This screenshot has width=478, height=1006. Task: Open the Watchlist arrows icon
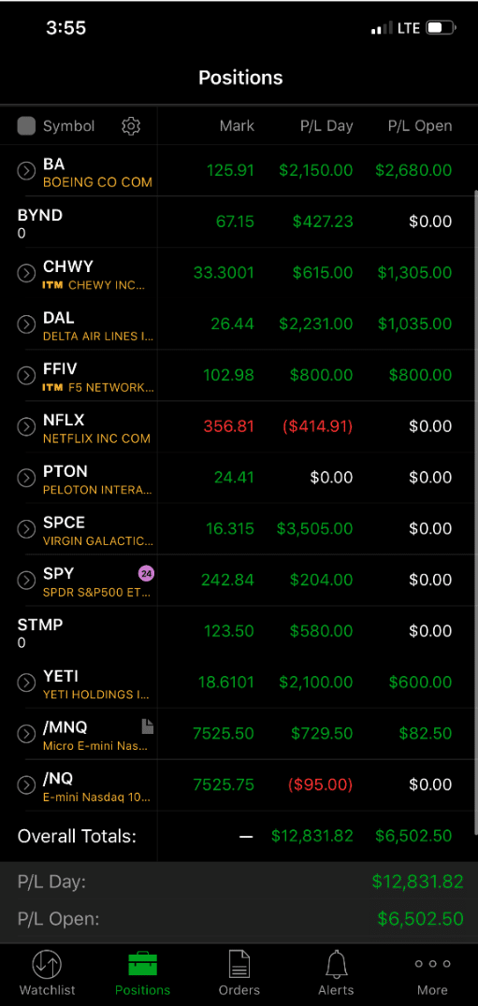pyautogui.click(x=47, y=964)
